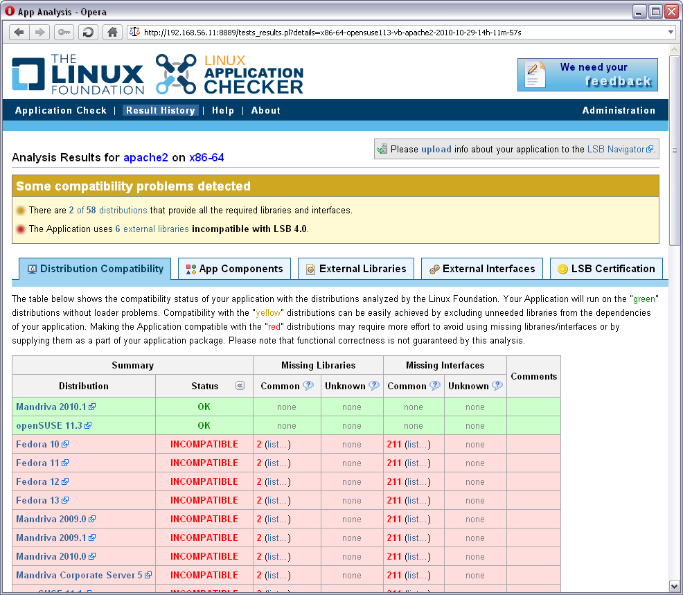This screenshot has height=595, width=683.
Task: Expand missing interfaces list for Fedora 10
Action: tap(417, 444)
